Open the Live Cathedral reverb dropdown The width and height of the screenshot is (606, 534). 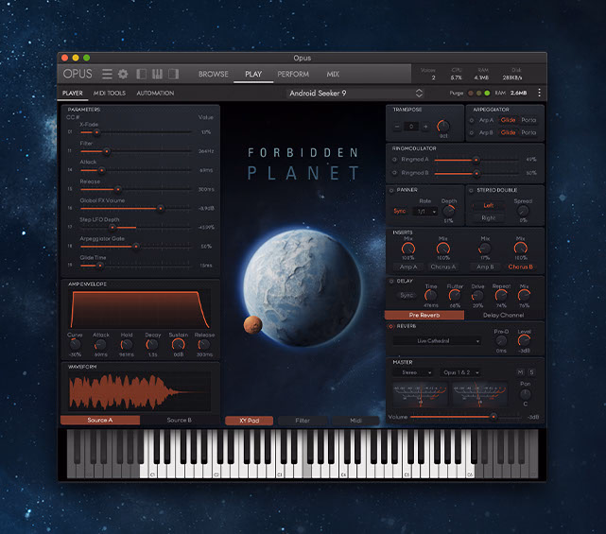coord(437,341)
